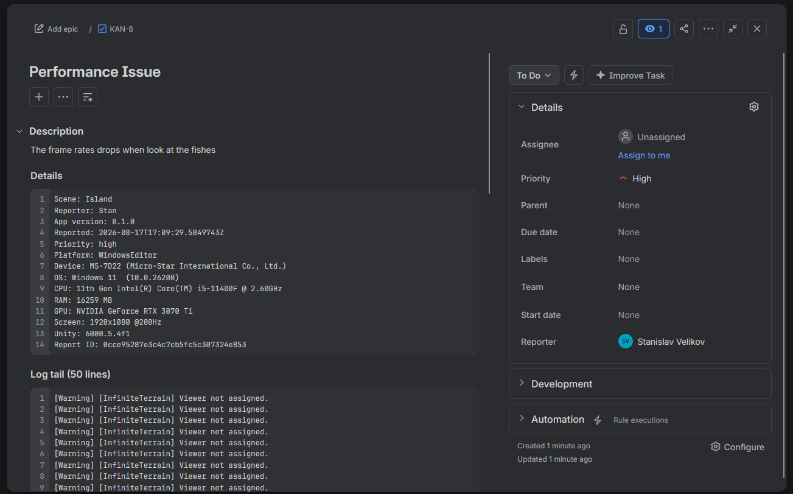
Task: Click the GPU: NVIDIA GeForce line
Action: (123, 311)
